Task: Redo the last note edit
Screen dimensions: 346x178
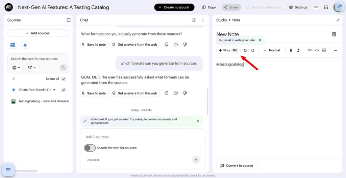Action: [253, 50]
